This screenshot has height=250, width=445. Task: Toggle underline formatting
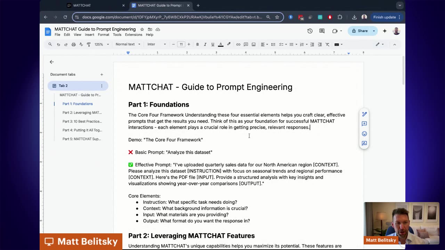213,44
